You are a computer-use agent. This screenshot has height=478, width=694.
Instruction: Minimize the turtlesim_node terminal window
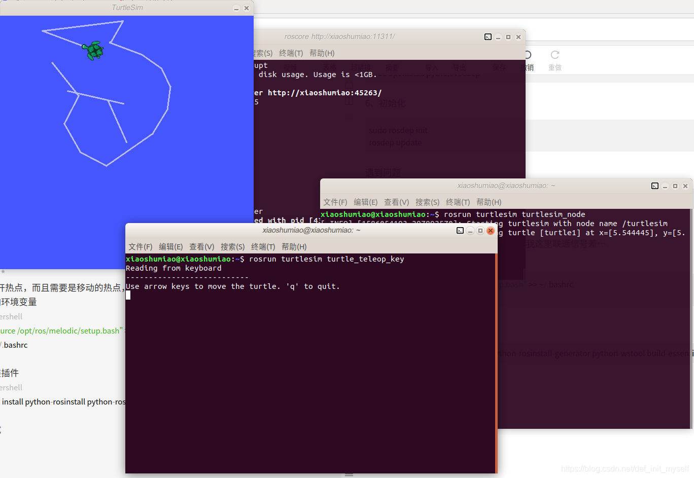tap(665, 186)
